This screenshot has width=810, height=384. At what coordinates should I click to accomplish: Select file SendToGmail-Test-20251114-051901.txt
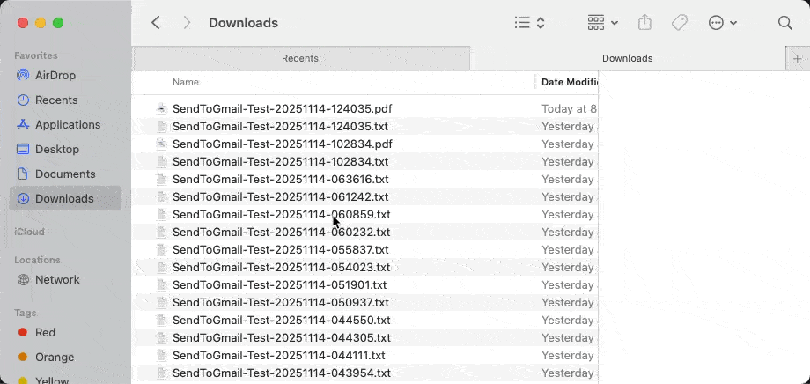(x=279, y=285)
